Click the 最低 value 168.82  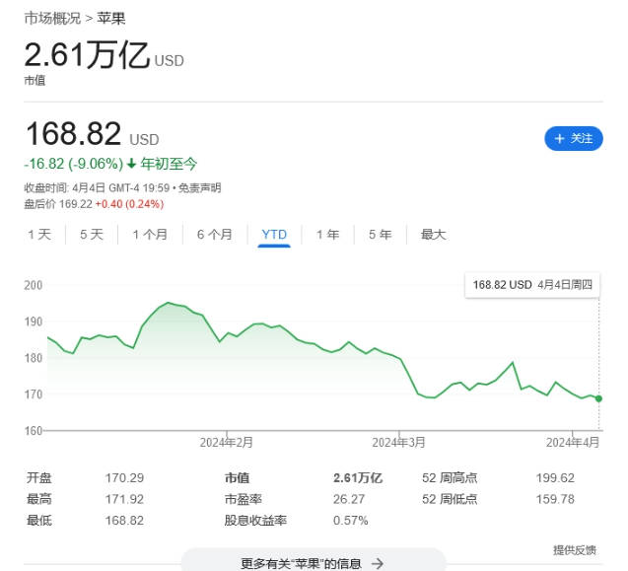pos(124,520)
